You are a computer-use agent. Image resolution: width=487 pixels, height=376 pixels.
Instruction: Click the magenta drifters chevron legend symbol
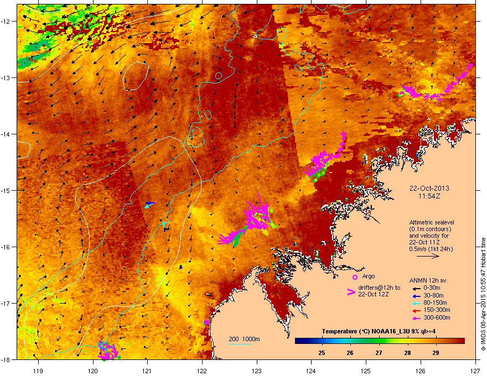pyautogui.click(x=351, y=292)
